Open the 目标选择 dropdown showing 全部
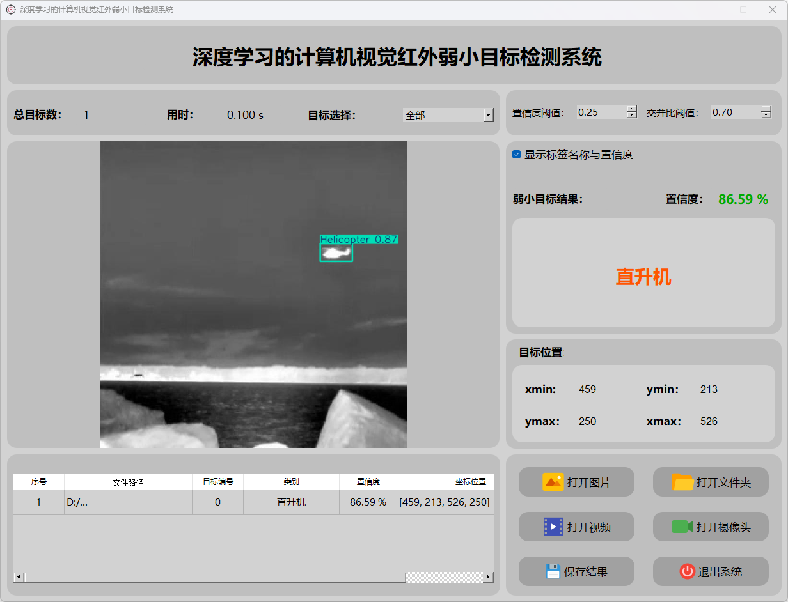This screenshot has width=788, height=602. pyautogui.click(x=488, y=115)
